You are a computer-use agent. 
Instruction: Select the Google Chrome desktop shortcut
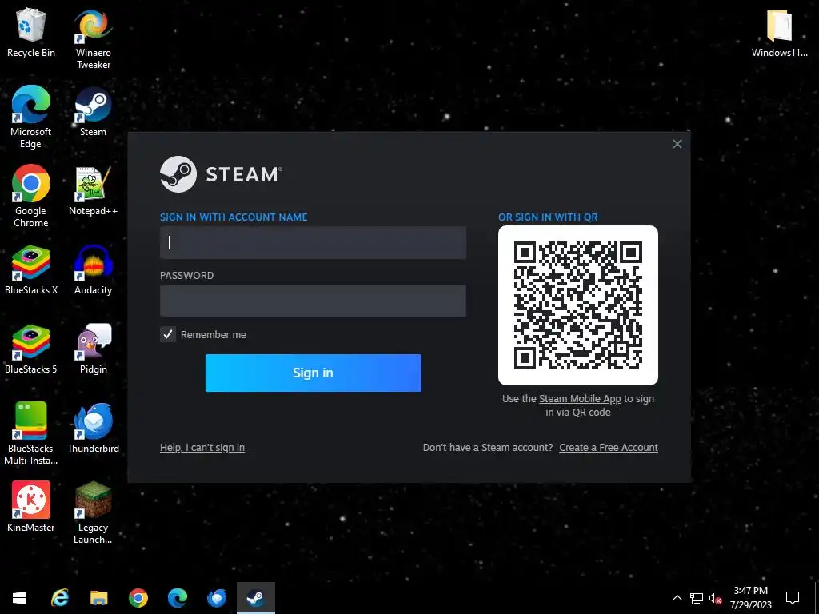[31, 197]
